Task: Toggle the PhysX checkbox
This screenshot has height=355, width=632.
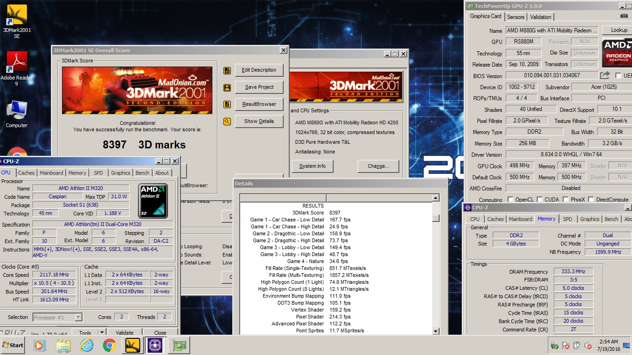Action: (x=565, y=200)
